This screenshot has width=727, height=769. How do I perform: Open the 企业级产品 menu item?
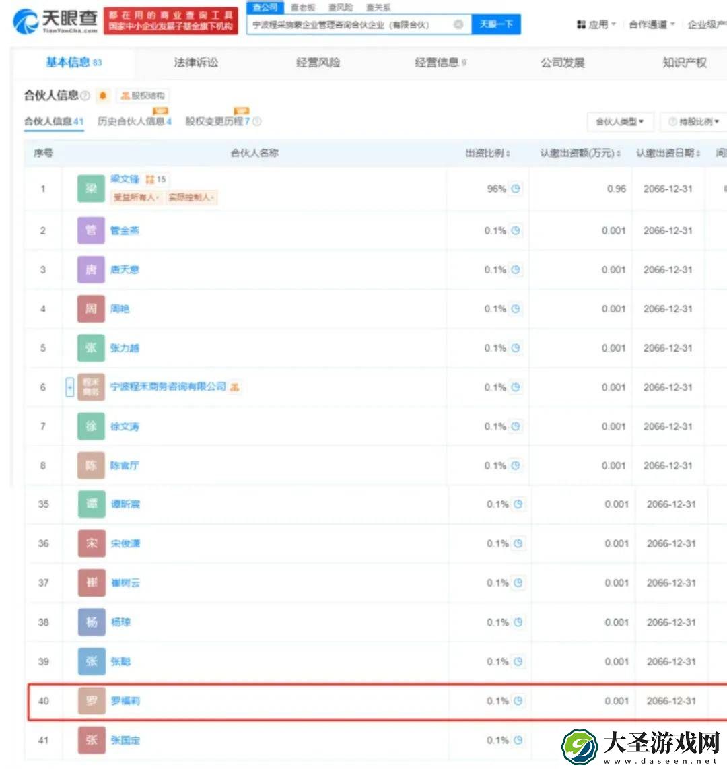(707, 24)
